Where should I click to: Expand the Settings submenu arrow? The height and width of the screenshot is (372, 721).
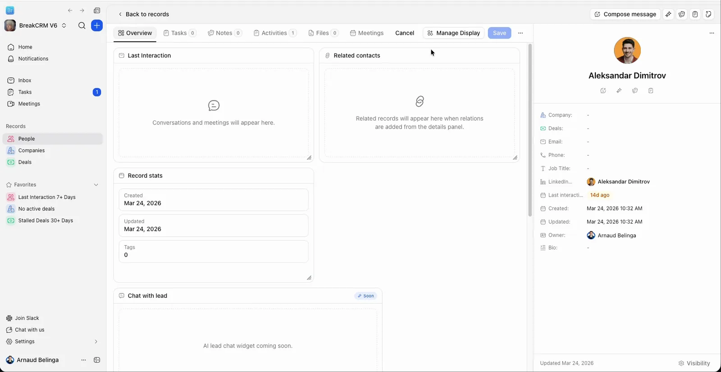coord(96,341)
